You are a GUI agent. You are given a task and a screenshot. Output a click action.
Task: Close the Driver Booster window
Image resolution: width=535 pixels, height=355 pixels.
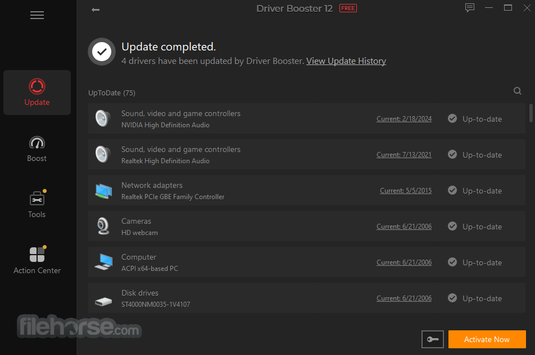pyautogui.click(x=527, y=8)
